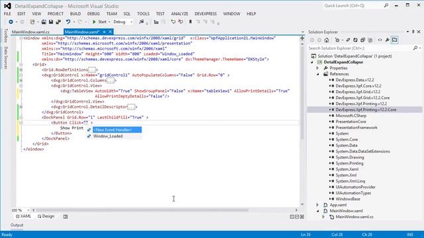Open the Data Sources side tab
Image resolution: width=424 pixels, height=238 pixels.
[6, 58]
